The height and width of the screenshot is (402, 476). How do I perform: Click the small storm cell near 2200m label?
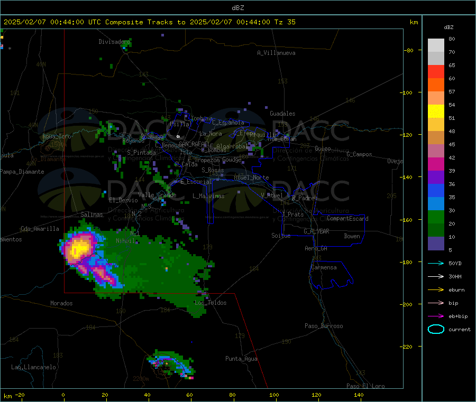pyautogui.click(x=170, y=364)
